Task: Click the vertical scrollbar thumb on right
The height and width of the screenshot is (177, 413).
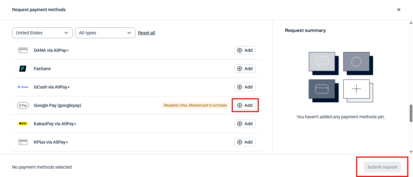Action: click(411, 113)
